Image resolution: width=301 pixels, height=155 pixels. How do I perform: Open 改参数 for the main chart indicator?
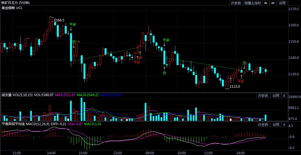coord(236,3)
